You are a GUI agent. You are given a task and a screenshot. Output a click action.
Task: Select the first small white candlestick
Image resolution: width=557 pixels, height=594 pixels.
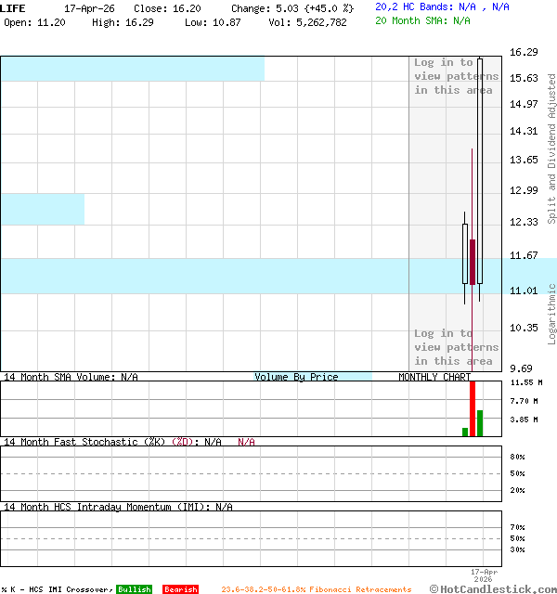point(465,252)
